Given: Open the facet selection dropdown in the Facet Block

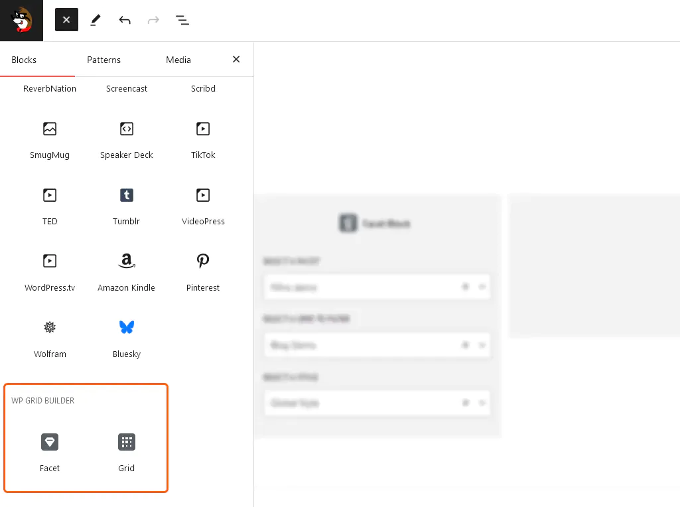Looking at the screenshot, I should [x=481, y=286].
